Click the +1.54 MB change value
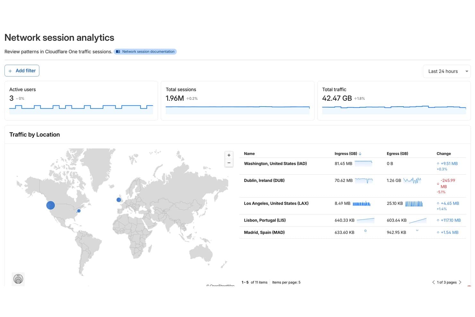The image size is (475, 317). 449,233
